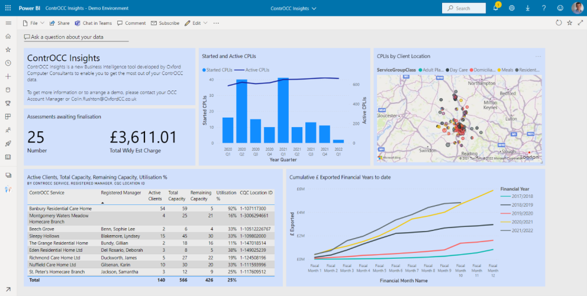Click Share in the toolbar

(x=60, y=23)
